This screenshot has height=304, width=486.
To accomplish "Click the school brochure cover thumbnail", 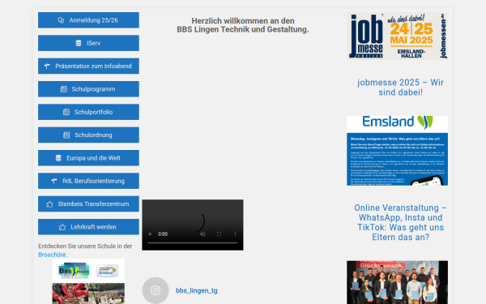I will [88, 281].
